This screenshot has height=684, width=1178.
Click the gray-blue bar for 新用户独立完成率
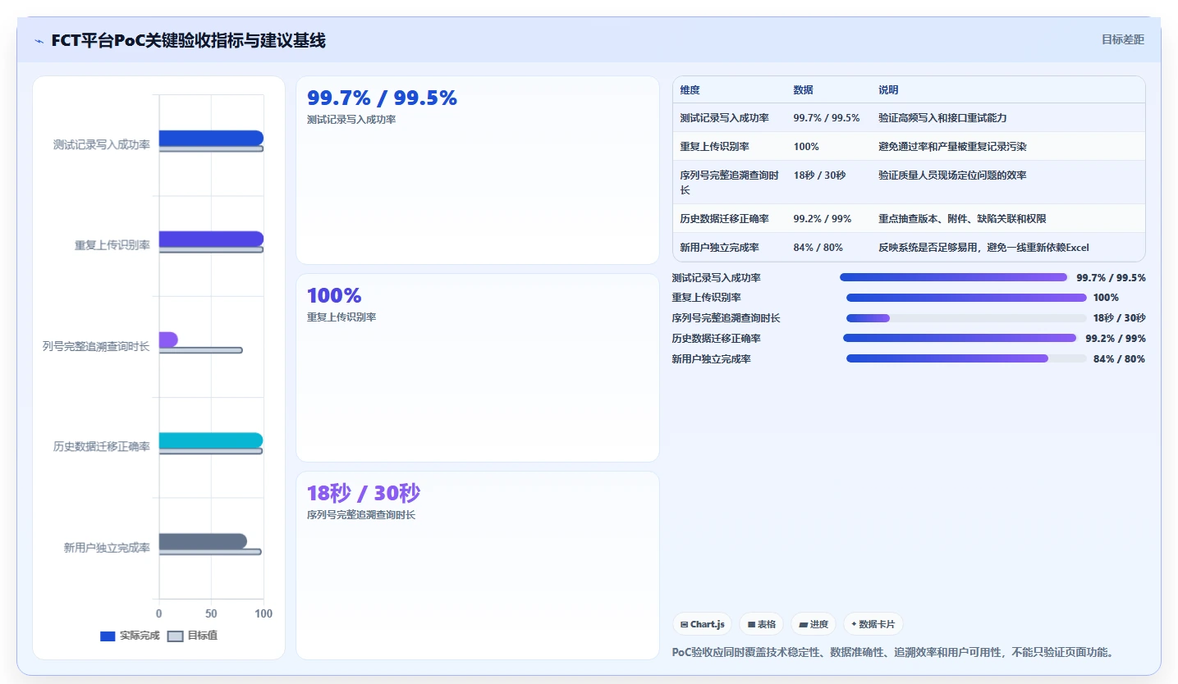click(203, 541)
